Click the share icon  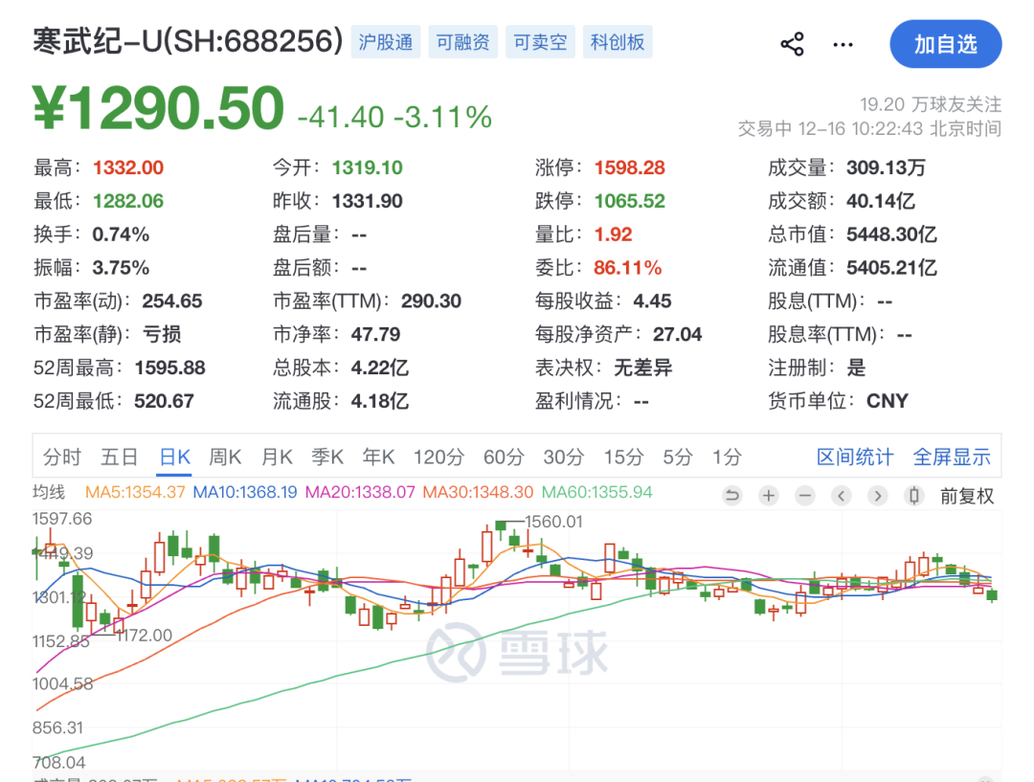792,44
